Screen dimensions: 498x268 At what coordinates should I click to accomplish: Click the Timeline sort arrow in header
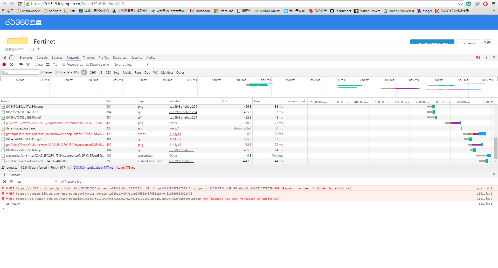(x=492, y=101)
